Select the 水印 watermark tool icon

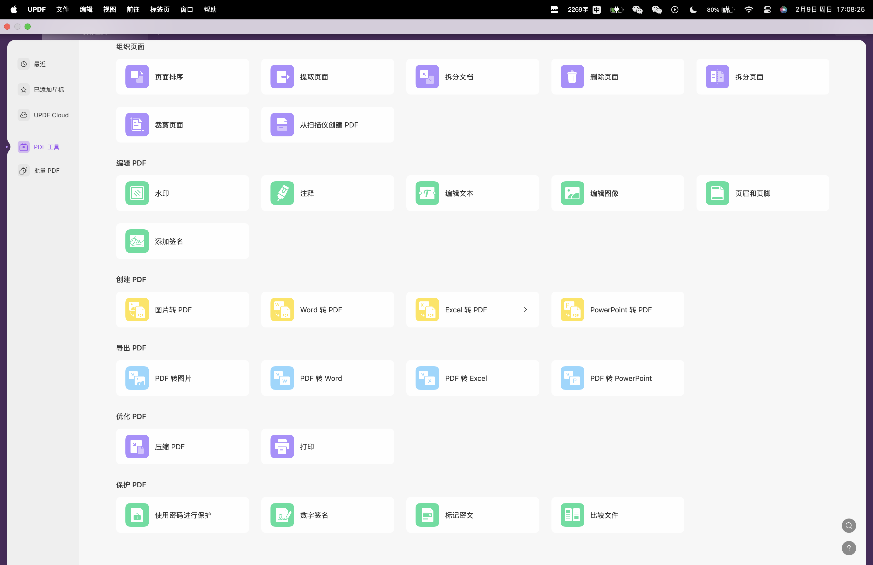[x=137, y=193]
